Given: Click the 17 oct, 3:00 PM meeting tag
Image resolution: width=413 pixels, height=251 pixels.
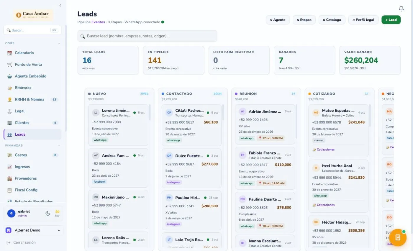Looking at the screenshot, I should pyautogui.click(x=271, y=138).
